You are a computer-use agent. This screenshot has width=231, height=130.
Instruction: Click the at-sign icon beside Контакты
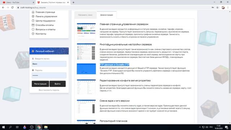click(33, 34)
